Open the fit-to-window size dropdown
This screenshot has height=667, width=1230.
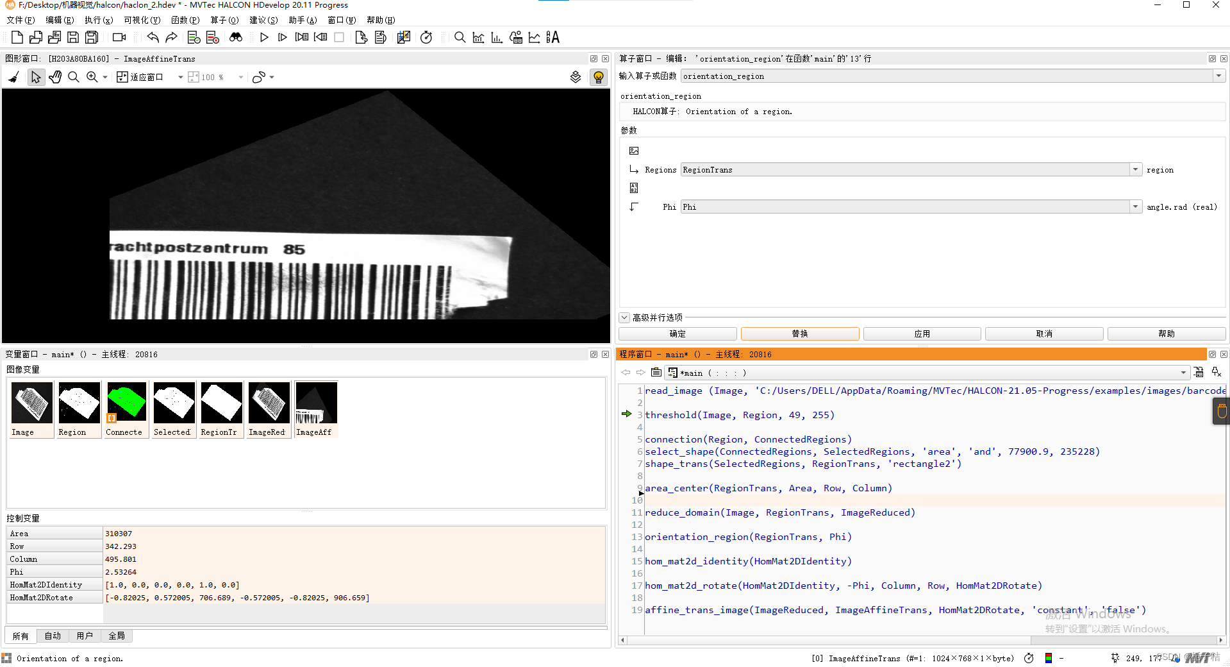[181, 78]
